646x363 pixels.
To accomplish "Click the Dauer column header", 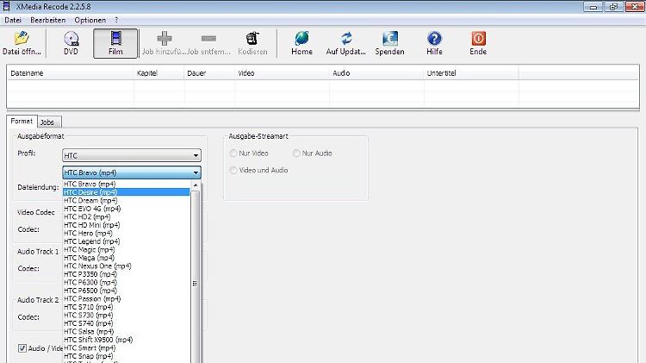I will point(209,73).
